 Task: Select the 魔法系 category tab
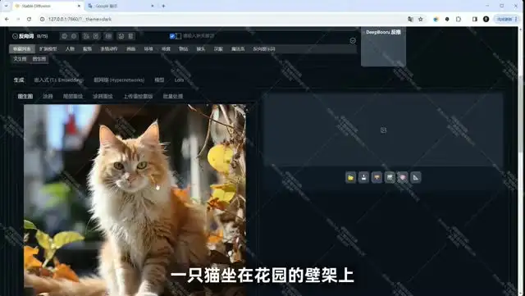238,49
